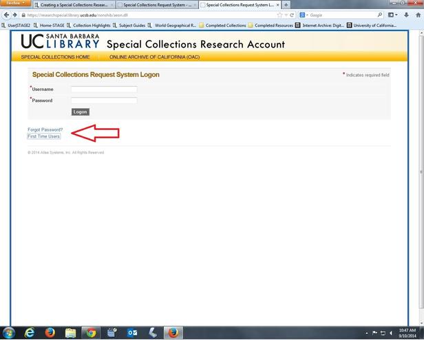Image resolution: width=424 pixels, height=340 pixels.
Task: Click the Firefox back arrow button
Action: [x=6, y=14]
